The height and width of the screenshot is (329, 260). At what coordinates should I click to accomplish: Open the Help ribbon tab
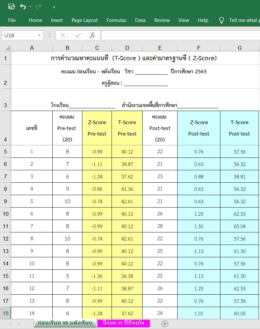[203, 20]
